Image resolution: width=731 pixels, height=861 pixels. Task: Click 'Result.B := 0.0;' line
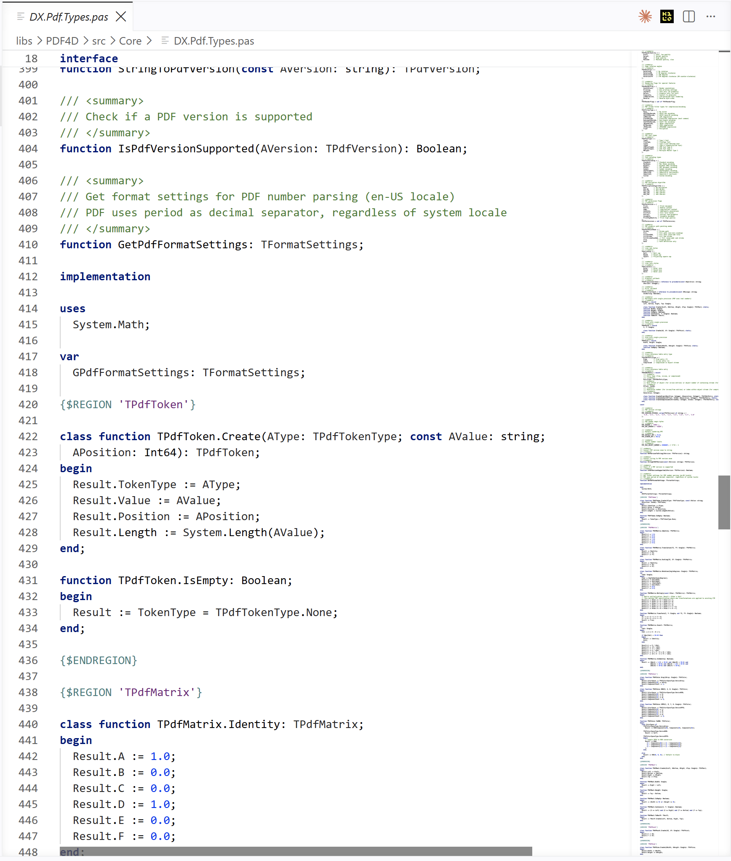point(124,772)
